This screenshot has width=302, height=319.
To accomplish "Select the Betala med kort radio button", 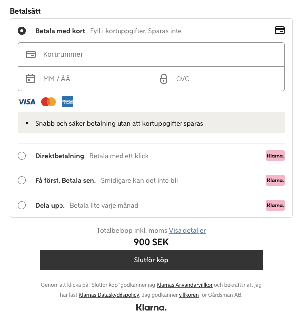I will pyautogui.click(x=22, y=31).
